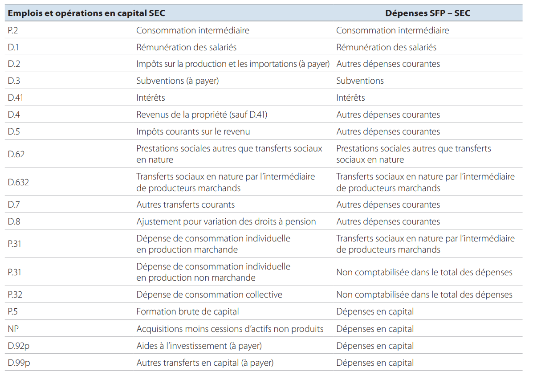
Task: Click the D.1 row code
Action: pyautogui.click(x=14, y=47)
